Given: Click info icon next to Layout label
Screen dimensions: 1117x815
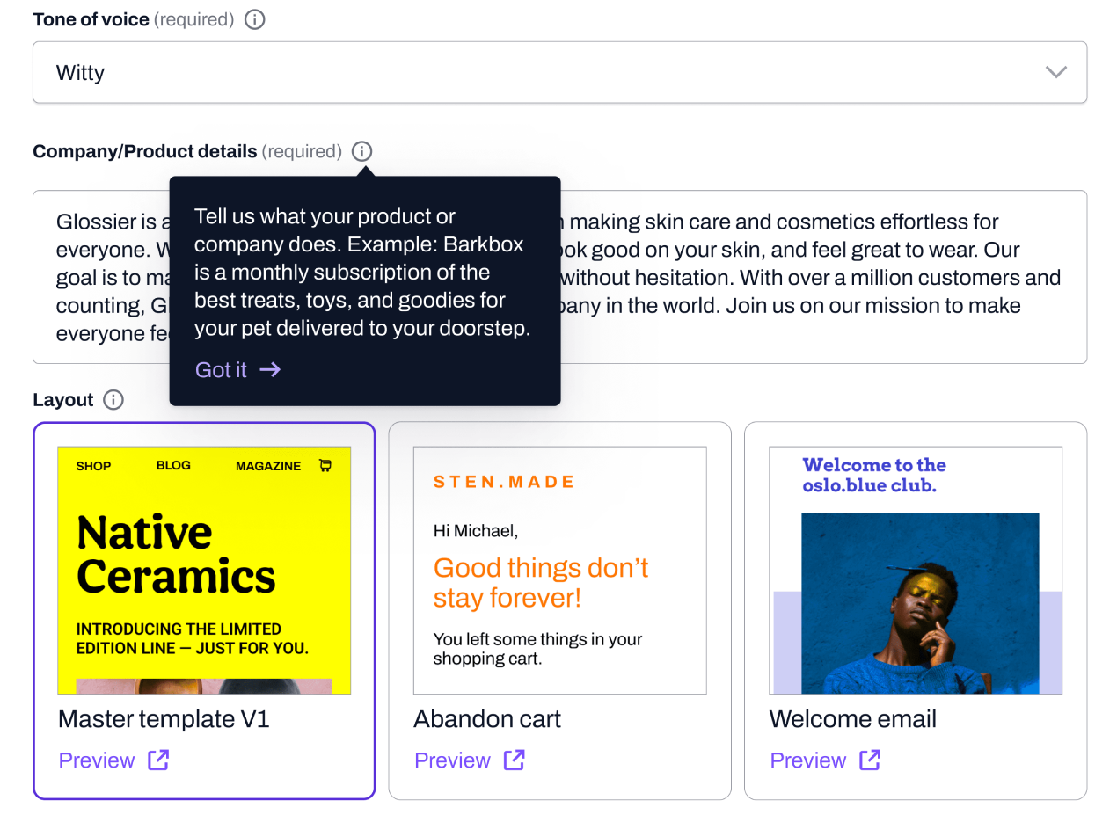Looking at the screenshot, I should [113, 400].
